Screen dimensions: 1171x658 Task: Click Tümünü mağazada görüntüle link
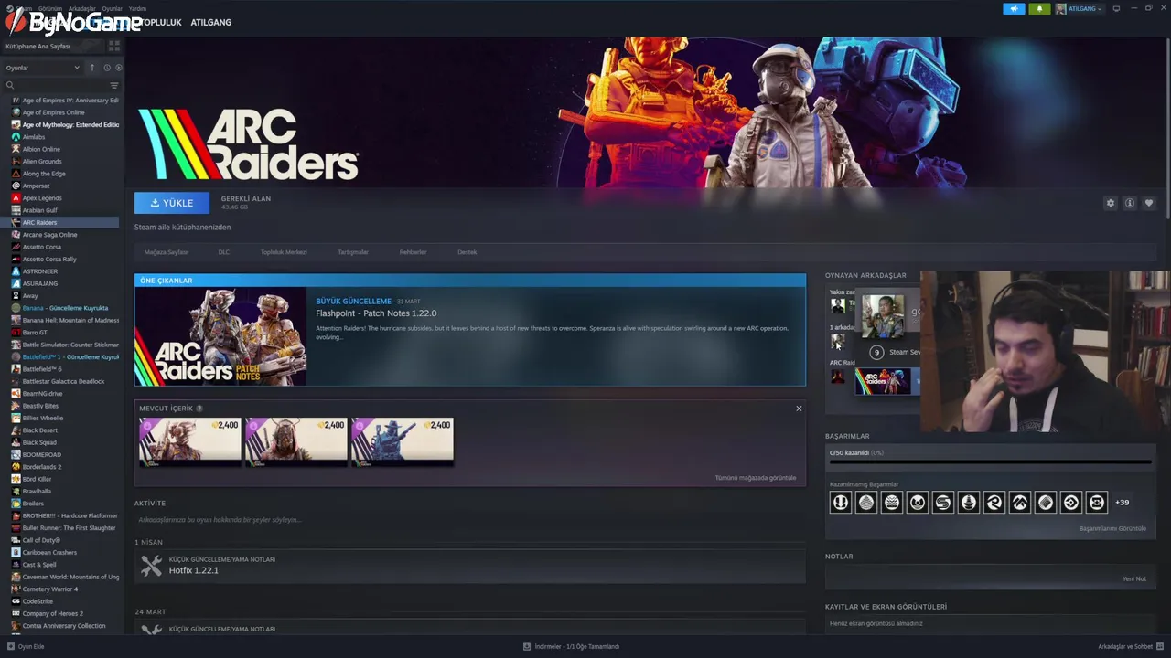pos(756,478)
